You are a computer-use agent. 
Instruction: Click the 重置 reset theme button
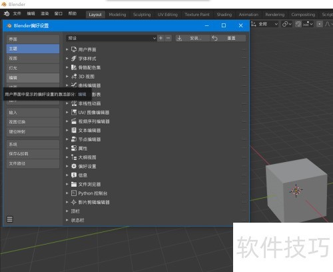228,38
